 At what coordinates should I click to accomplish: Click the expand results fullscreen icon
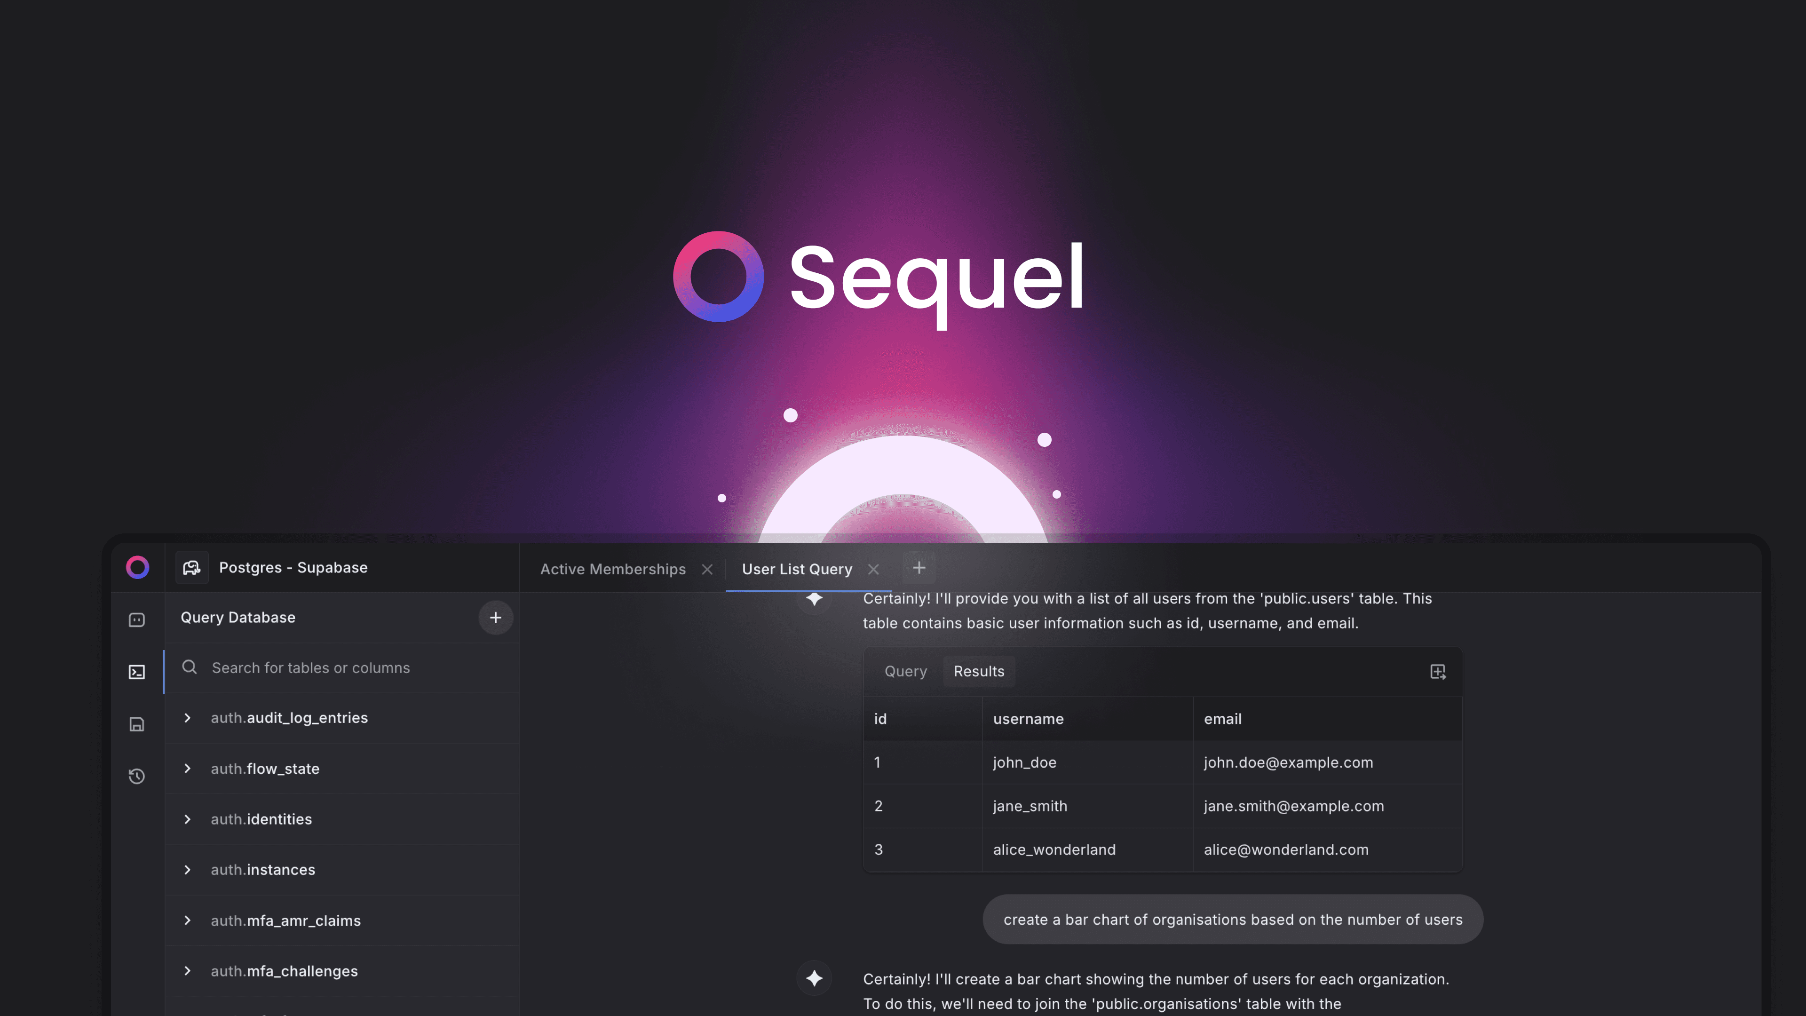click(x=1439, y=671)
